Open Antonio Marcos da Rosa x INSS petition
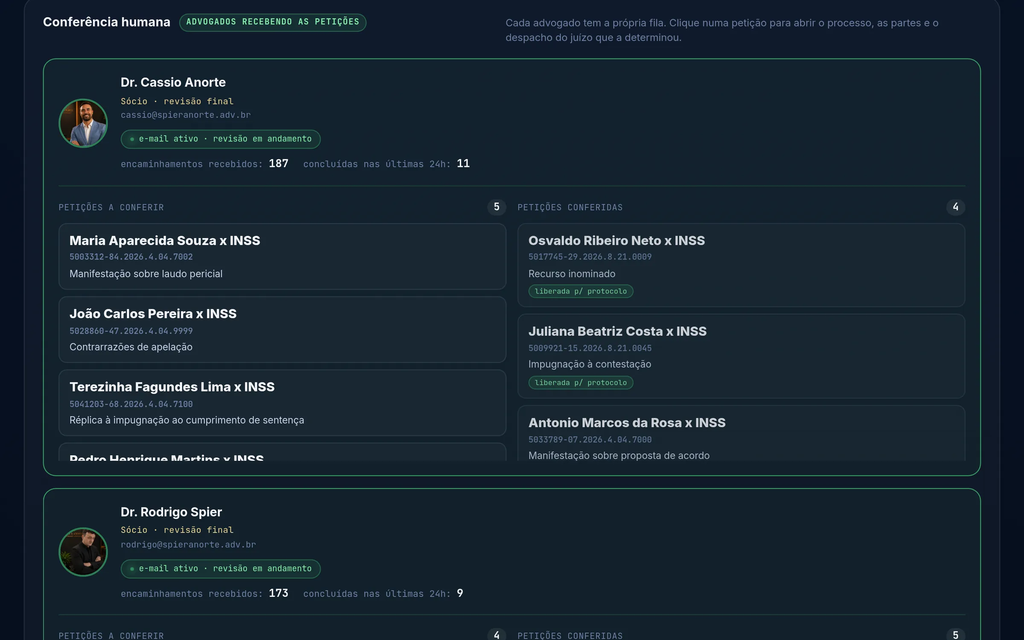 point(741,433)
